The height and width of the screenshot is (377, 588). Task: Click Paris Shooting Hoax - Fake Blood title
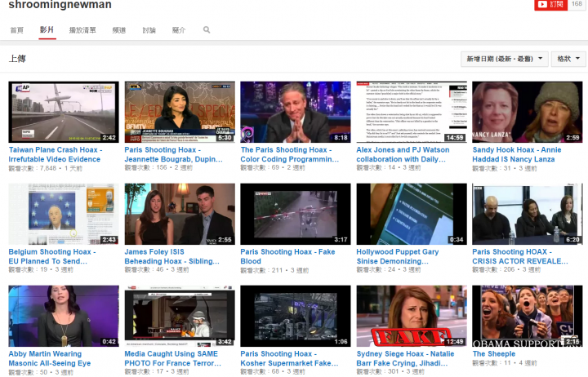(287, 256)
